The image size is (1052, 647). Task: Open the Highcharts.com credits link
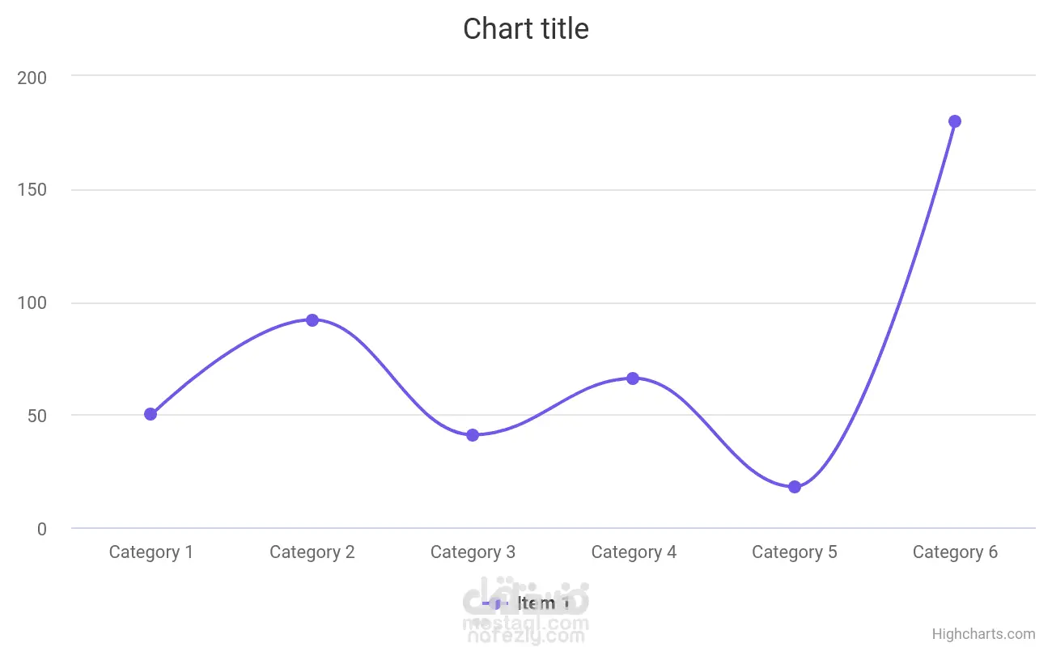[983, 634]
